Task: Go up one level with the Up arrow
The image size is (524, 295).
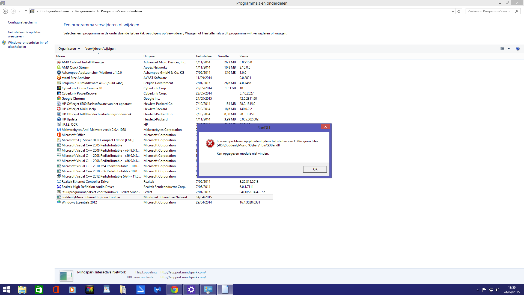Action: point(26,11)
